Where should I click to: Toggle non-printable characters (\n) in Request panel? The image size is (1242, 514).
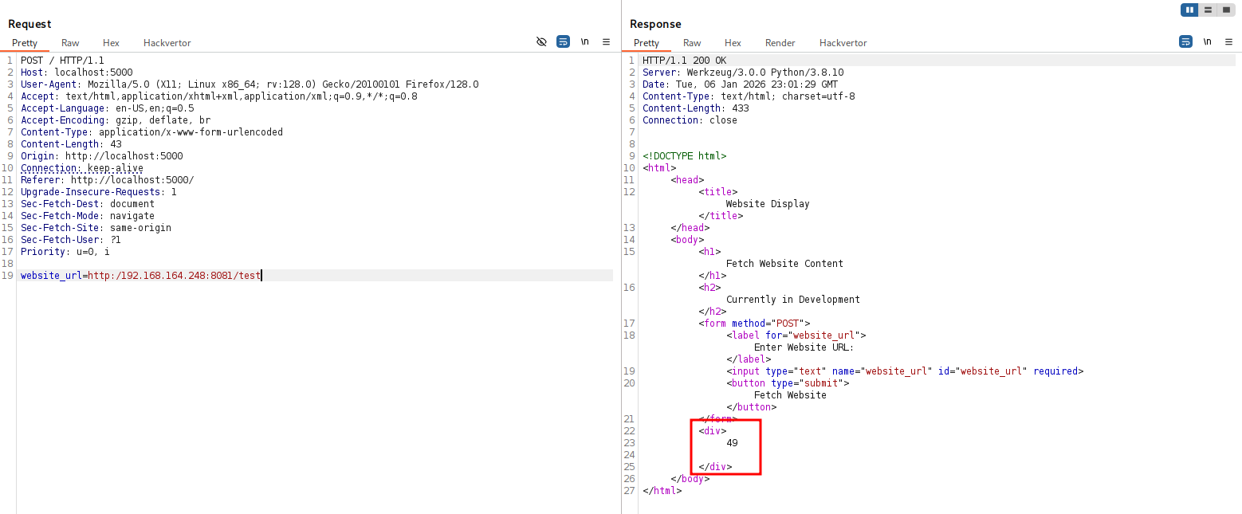click(x=584, y=41)
